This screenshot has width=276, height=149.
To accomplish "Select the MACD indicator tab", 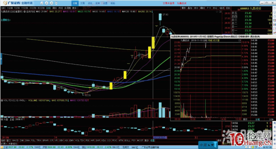I will [15, 140].
